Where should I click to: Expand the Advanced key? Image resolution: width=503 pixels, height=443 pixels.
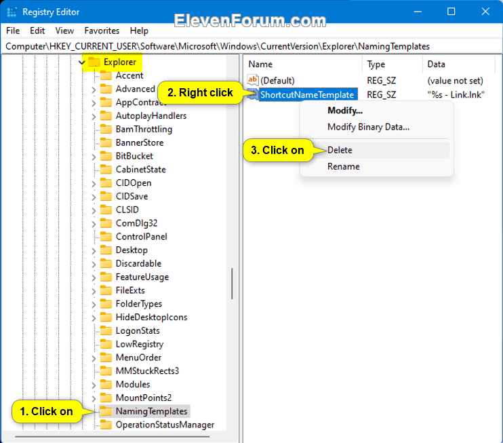(94, 90)
